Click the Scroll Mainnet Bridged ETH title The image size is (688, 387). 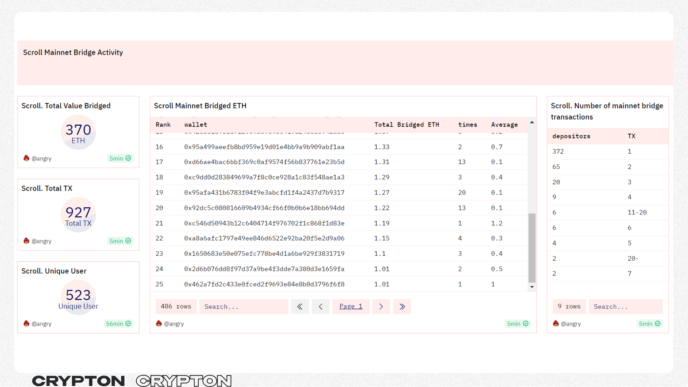tap(200, 106)
